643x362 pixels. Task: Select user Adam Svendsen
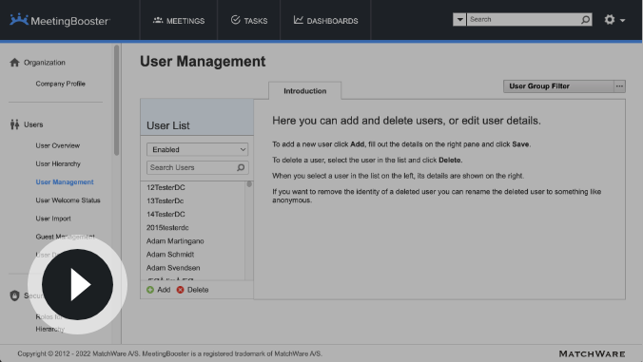tap(173, 268)
